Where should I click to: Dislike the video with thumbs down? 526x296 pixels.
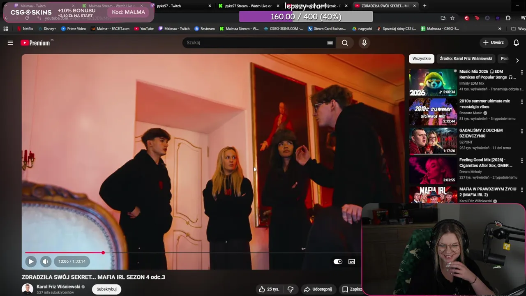[x=291, y=289]
